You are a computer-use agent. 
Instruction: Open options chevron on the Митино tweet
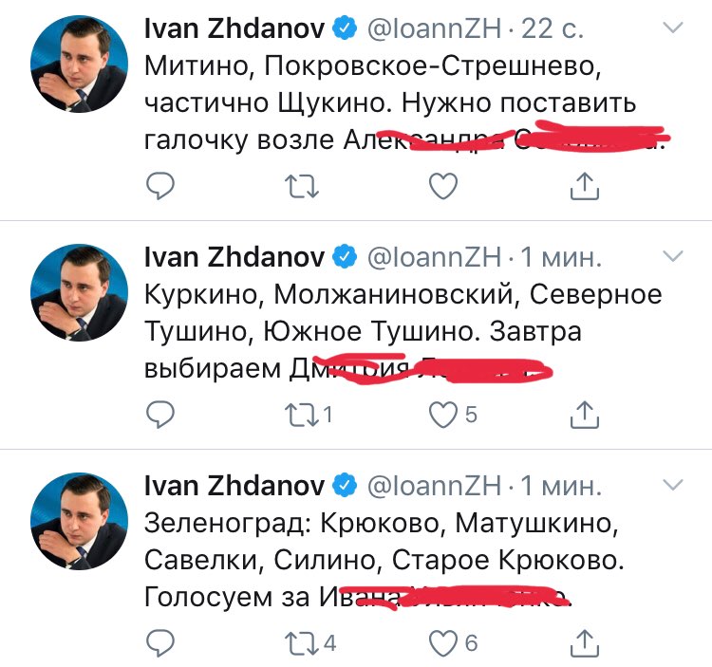[672, 28]
